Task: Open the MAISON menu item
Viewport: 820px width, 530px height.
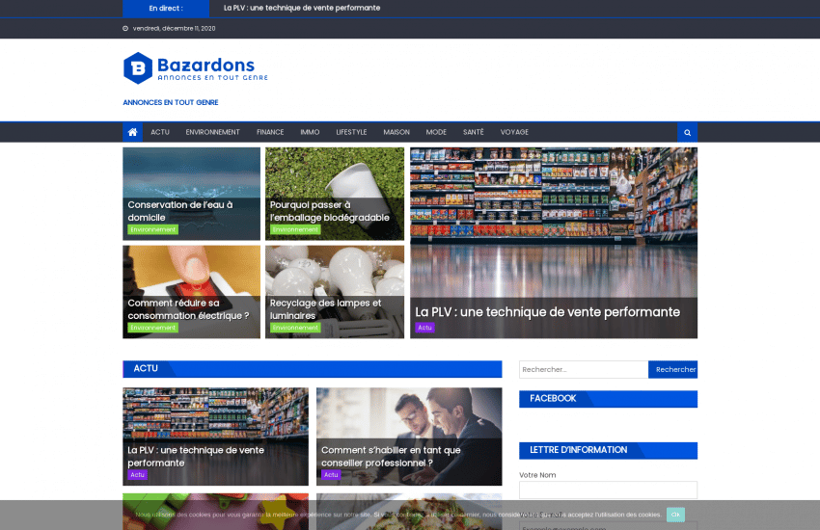Action: tap(396, 132)
